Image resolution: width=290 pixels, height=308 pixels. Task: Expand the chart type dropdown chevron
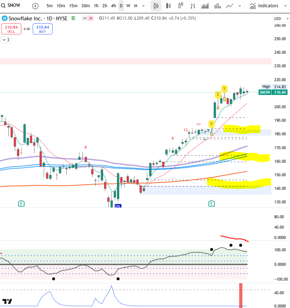pos(239,6)
